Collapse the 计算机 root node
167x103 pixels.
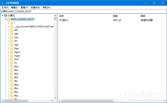tap(3, 16)
